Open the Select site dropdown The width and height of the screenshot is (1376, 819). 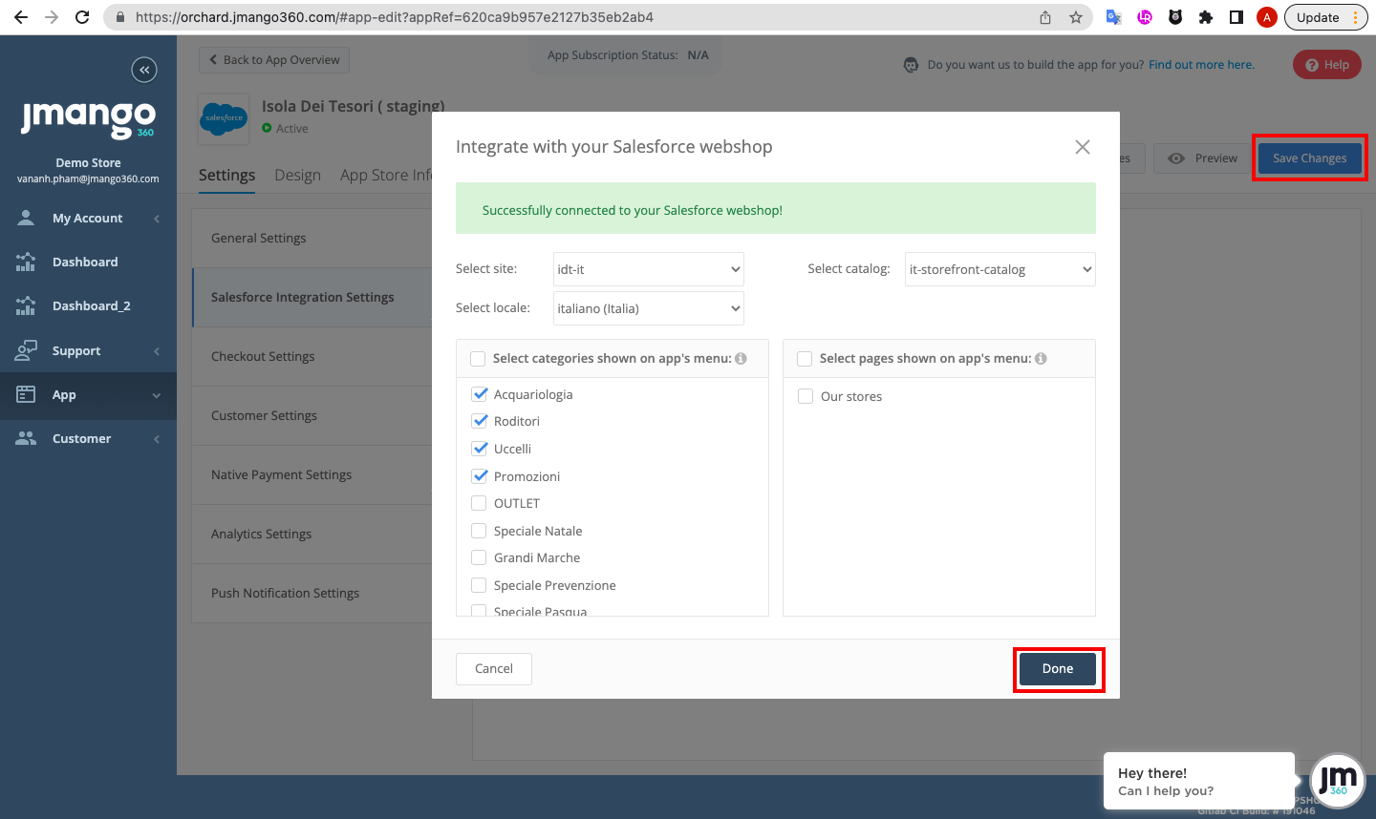[648, 269]
